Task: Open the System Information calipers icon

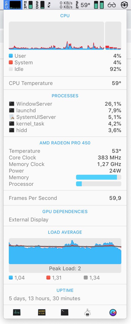Action: 88,312
